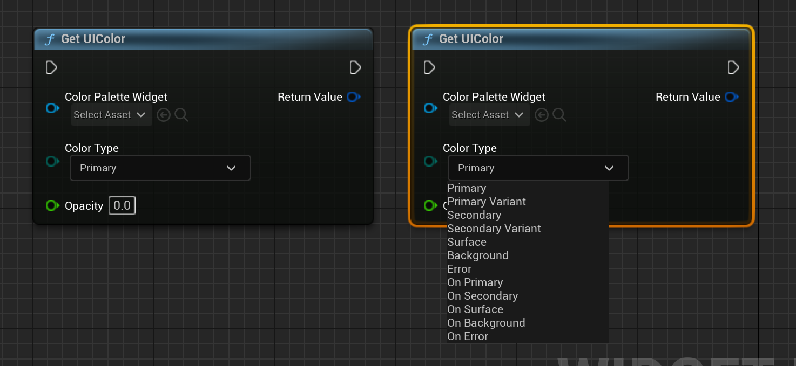Click selected node Get UIColor title
The width and height of the screenshot is (796, 366).
point(471,39)
